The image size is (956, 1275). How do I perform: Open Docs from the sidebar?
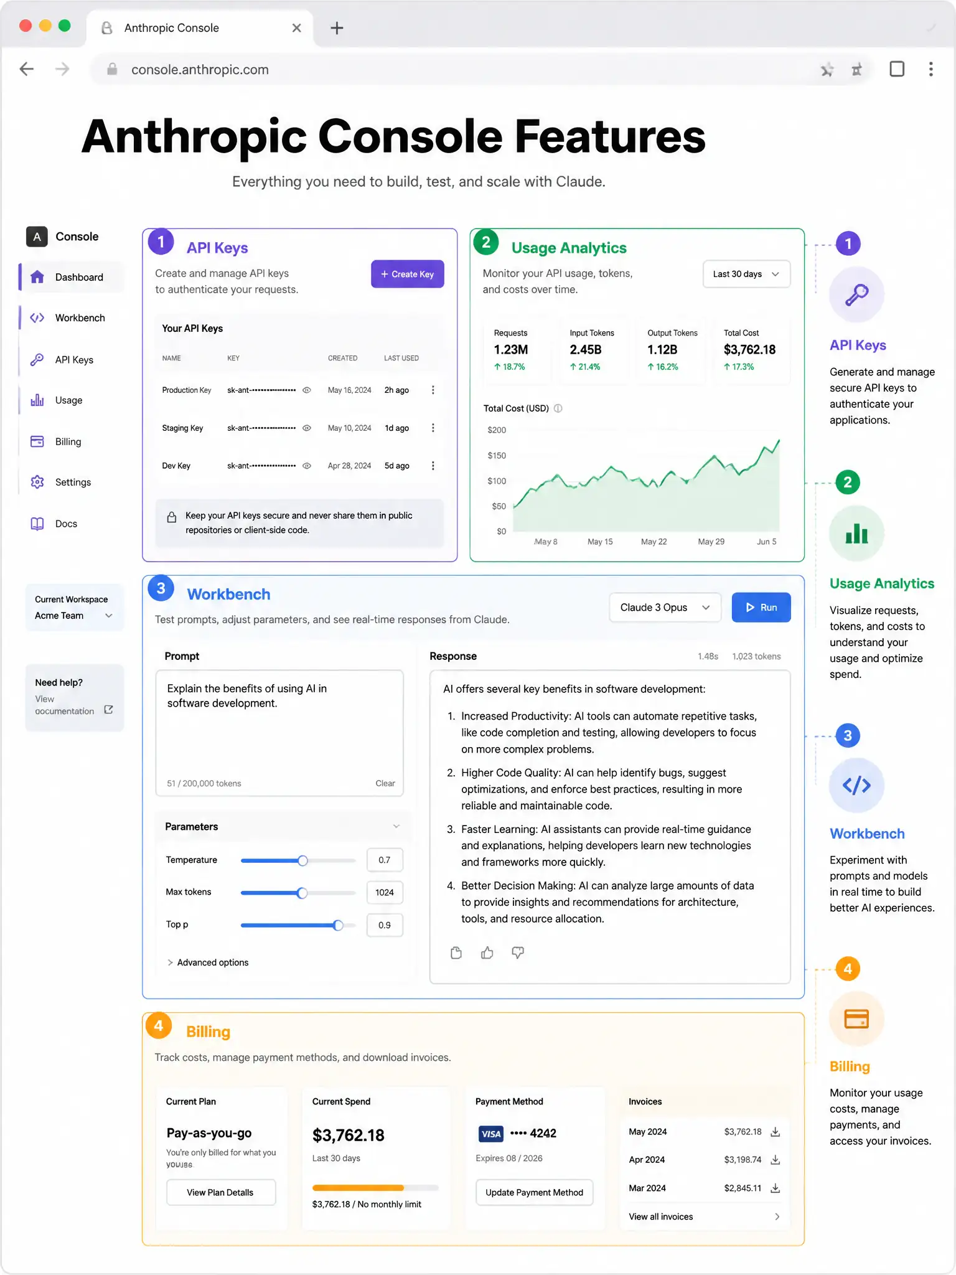[72, 524]
